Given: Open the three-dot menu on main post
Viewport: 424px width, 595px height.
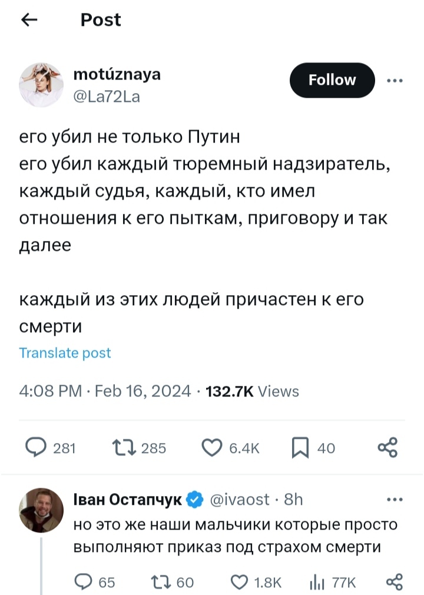Looking at the screenshot, I should pyautogui.click(x=395, y=81).
